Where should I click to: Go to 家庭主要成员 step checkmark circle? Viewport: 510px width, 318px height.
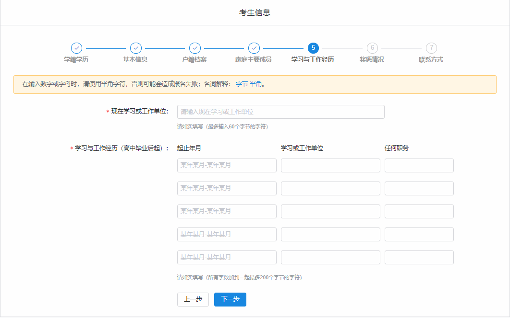click(x=254, y=48)
